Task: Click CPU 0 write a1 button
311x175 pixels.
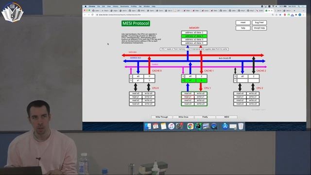Action: [x=149, y=97]
